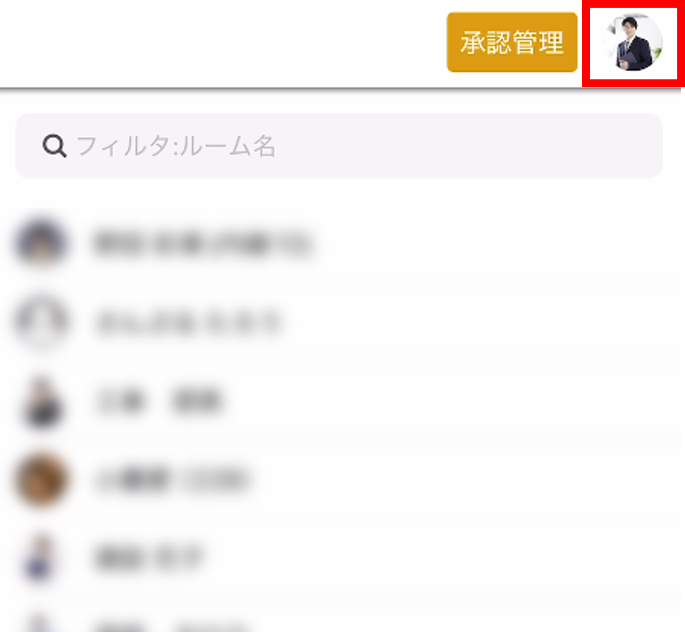Click blurred room name beside brown avatar
The image size is (685, 632).
click(171, 480)
